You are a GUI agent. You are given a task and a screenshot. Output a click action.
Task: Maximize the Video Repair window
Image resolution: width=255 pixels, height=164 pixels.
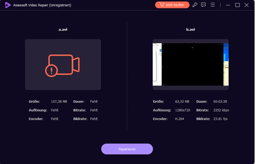coord(238,5)
